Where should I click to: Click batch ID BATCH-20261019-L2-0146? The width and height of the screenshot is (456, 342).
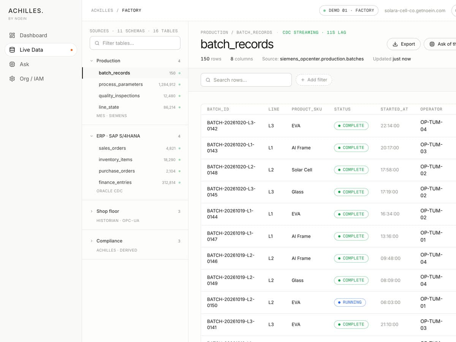[231, 258]
